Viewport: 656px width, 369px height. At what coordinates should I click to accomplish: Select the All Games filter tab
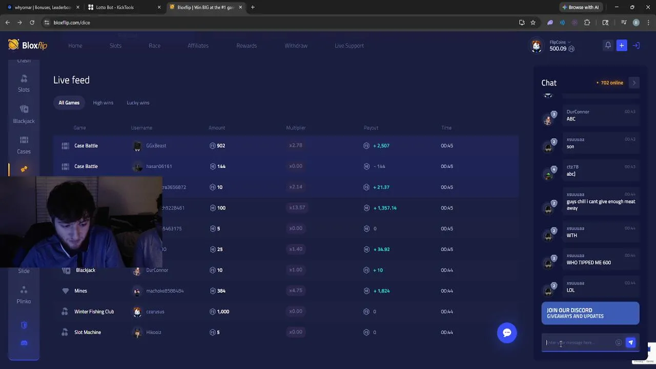coord(69,102)
